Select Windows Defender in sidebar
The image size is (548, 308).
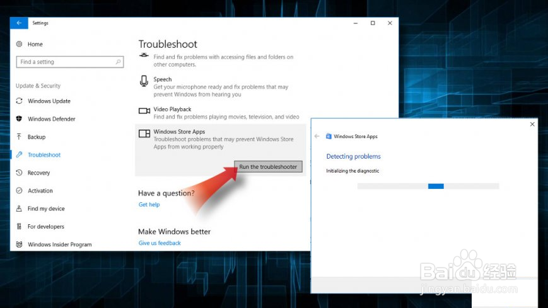(51, 119)
